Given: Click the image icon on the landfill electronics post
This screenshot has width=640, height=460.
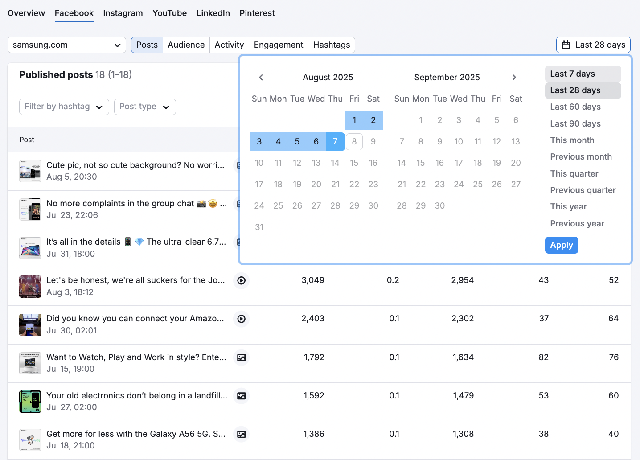Looking at the screenshot, I should tap(241, 396).
